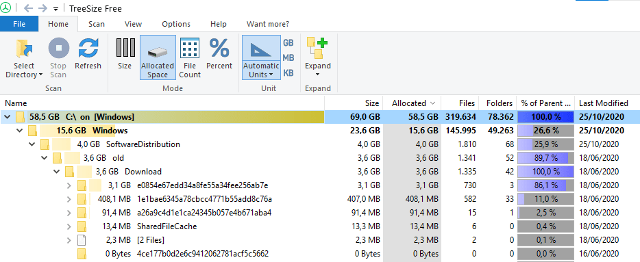Click the 86,1 % parent percentage bar
This screenshot has width=640, height=262.
(x=545, y=185)
